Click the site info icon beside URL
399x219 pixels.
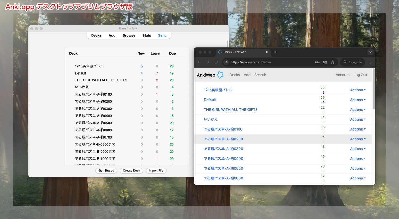pyautogui.click(x=226, y=62)
